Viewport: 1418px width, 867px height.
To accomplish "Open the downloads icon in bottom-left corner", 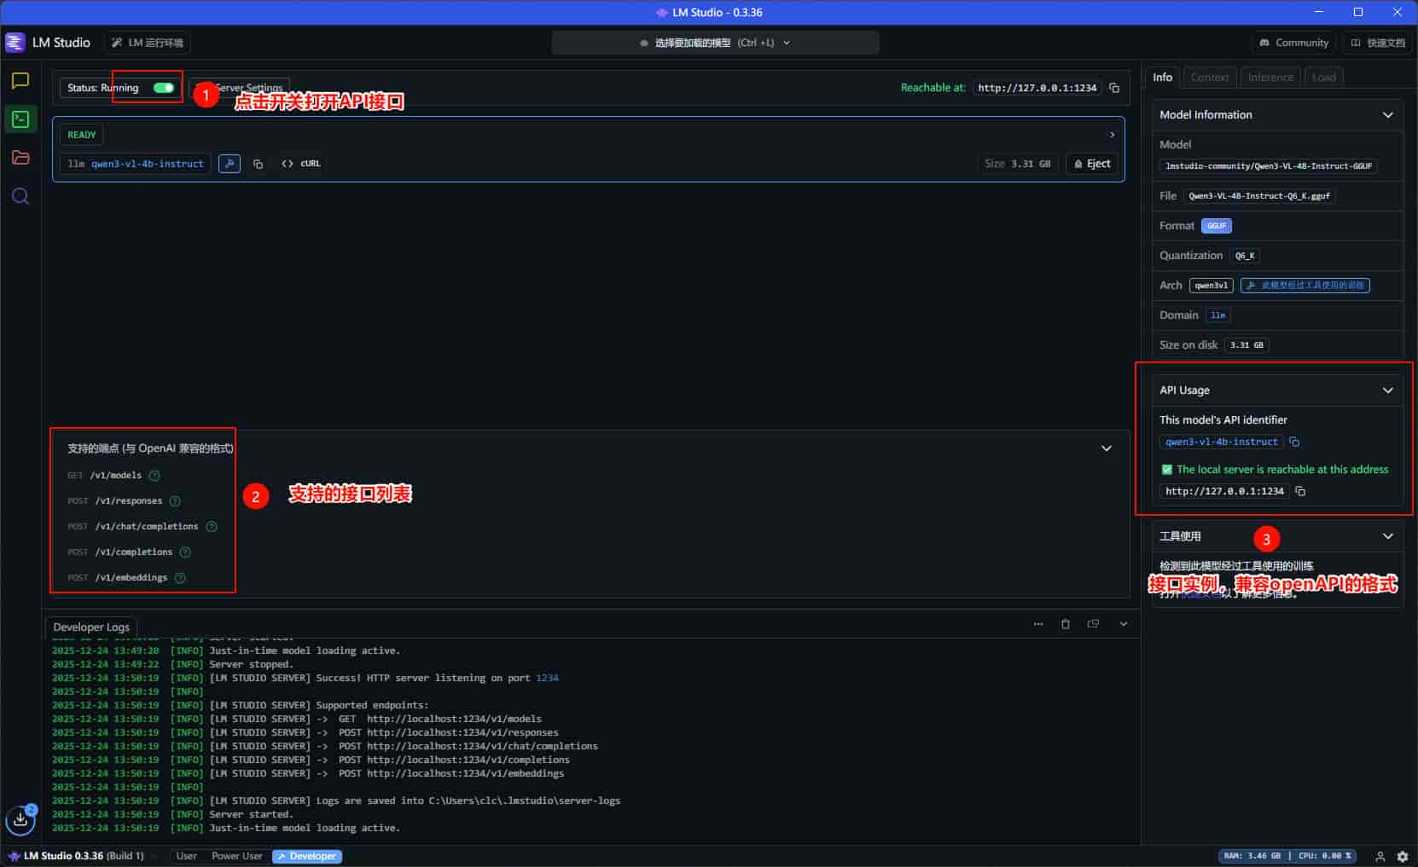I will 20,820.
